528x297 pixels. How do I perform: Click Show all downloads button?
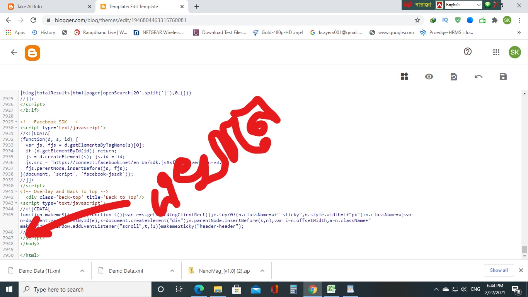coord(499,270)
